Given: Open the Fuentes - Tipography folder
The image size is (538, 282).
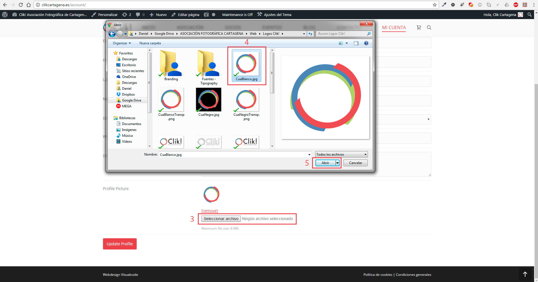Looking at the screenshot, I should tap(209, 67).
